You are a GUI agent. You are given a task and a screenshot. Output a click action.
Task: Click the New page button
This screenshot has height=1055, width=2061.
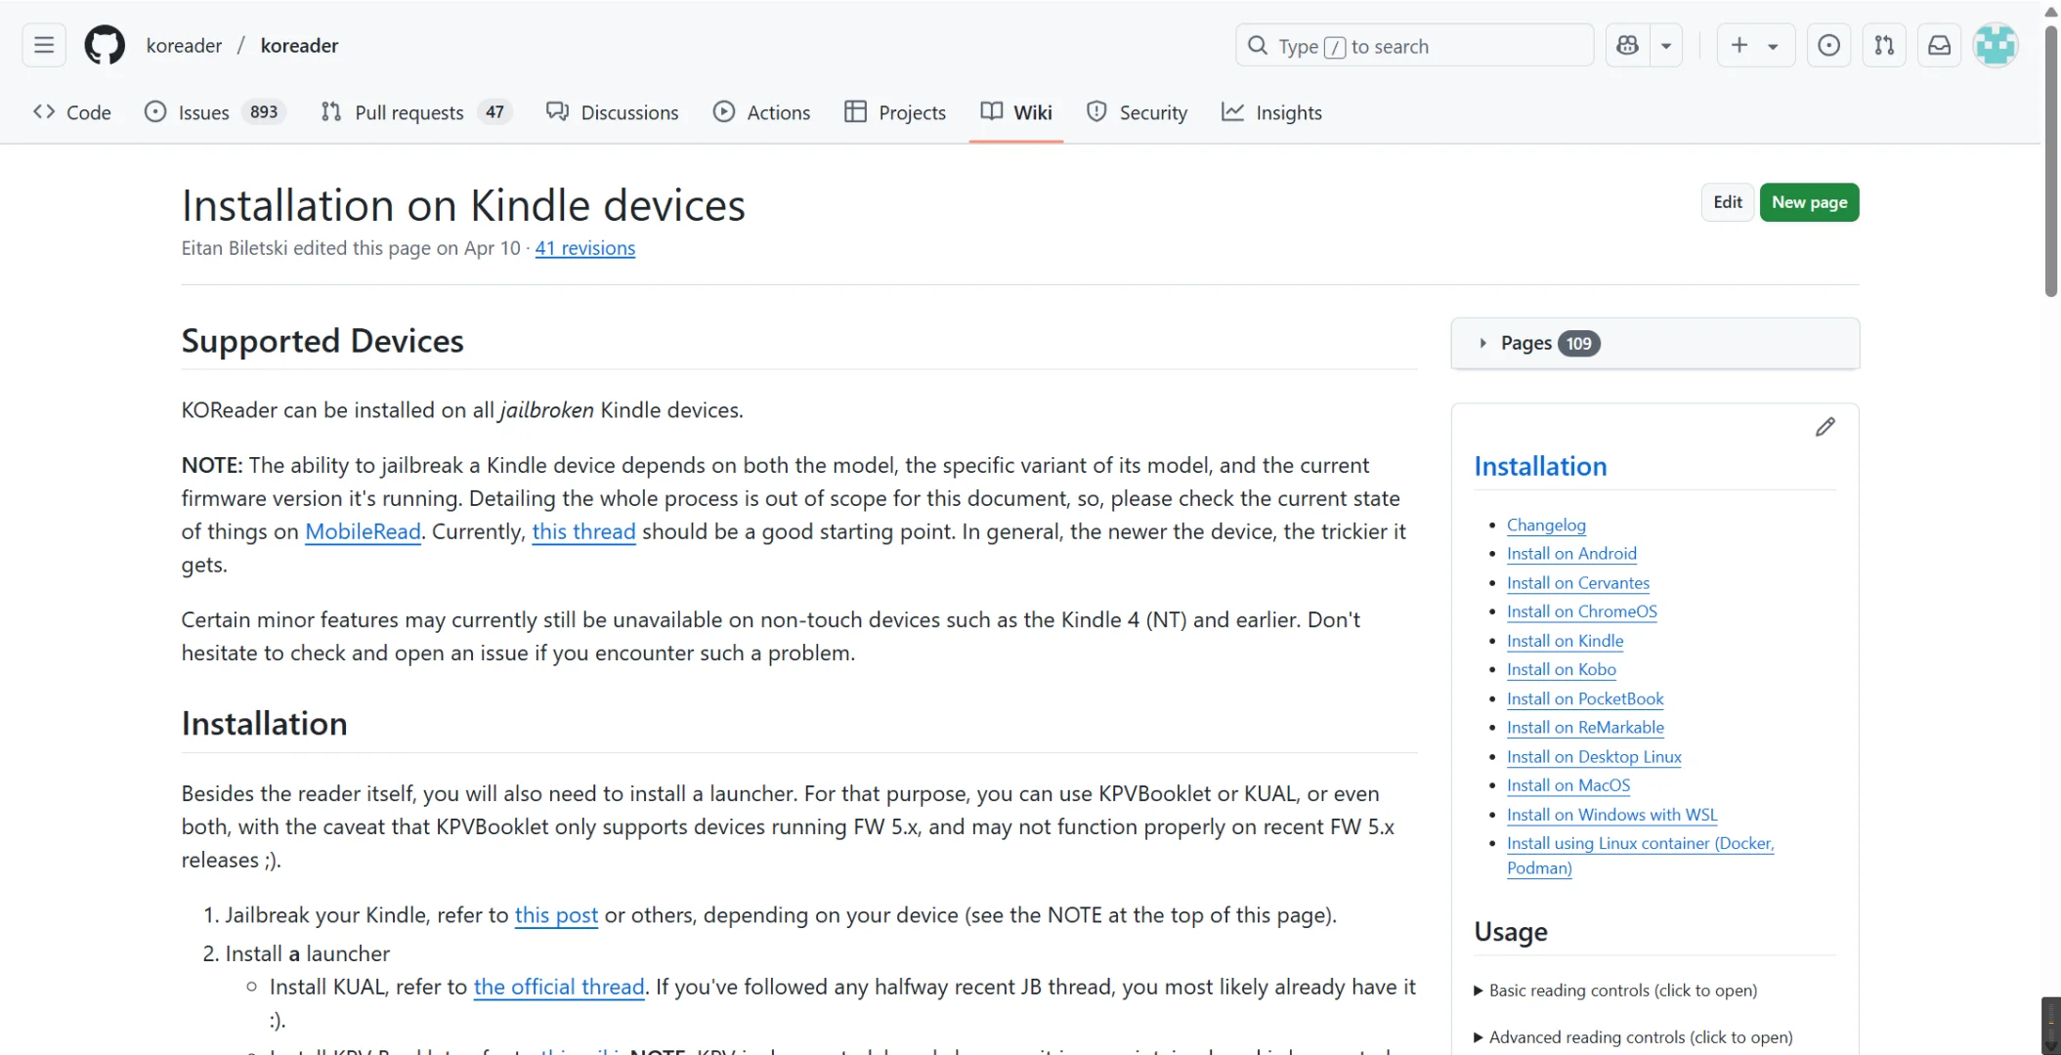tap(1809, 202)
